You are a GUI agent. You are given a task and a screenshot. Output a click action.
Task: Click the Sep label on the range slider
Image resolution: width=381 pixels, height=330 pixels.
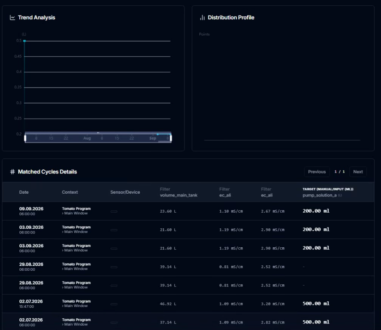pyautogui.click(x=153, y=138)
